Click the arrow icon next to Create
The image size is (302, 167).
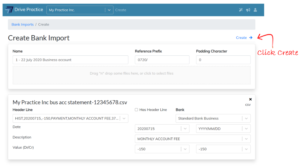tap(251, 38)
